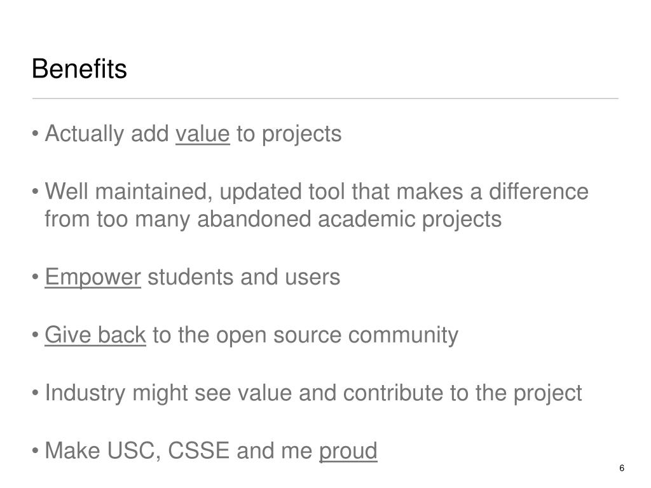This screenshot has width=651, height=488.
Task: Click the underlined word 'value'
Action: pyautogui.click(x=203, y=134)
